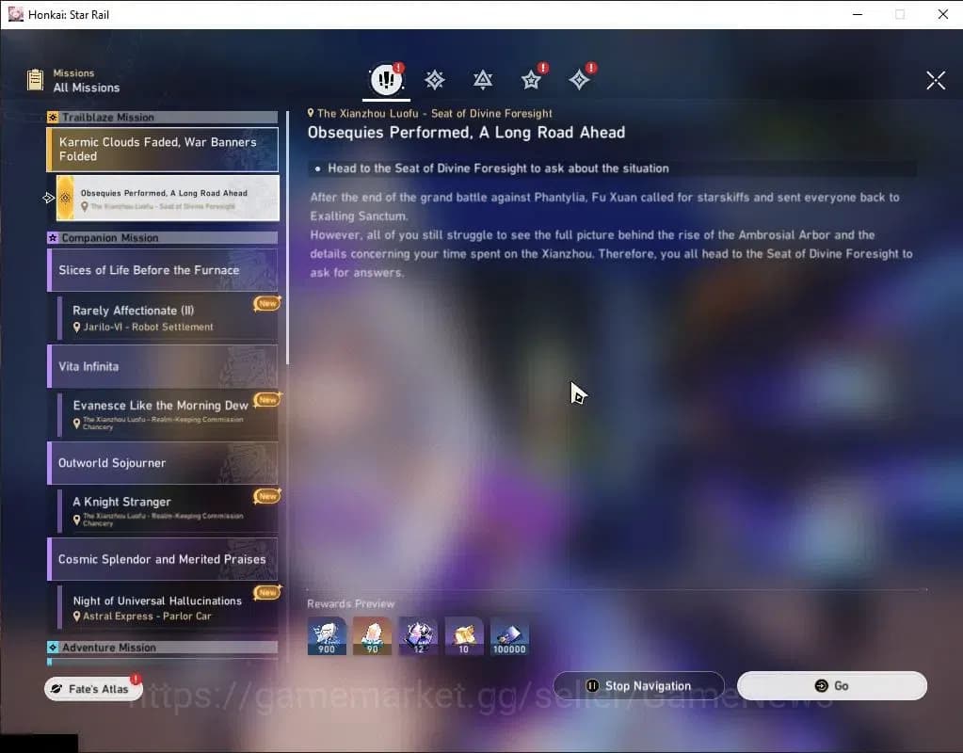The height and width of the screenshot is (753, 963).
Task: View the 900 Trailblaze EXP reward icon
Action: point(327,636)
